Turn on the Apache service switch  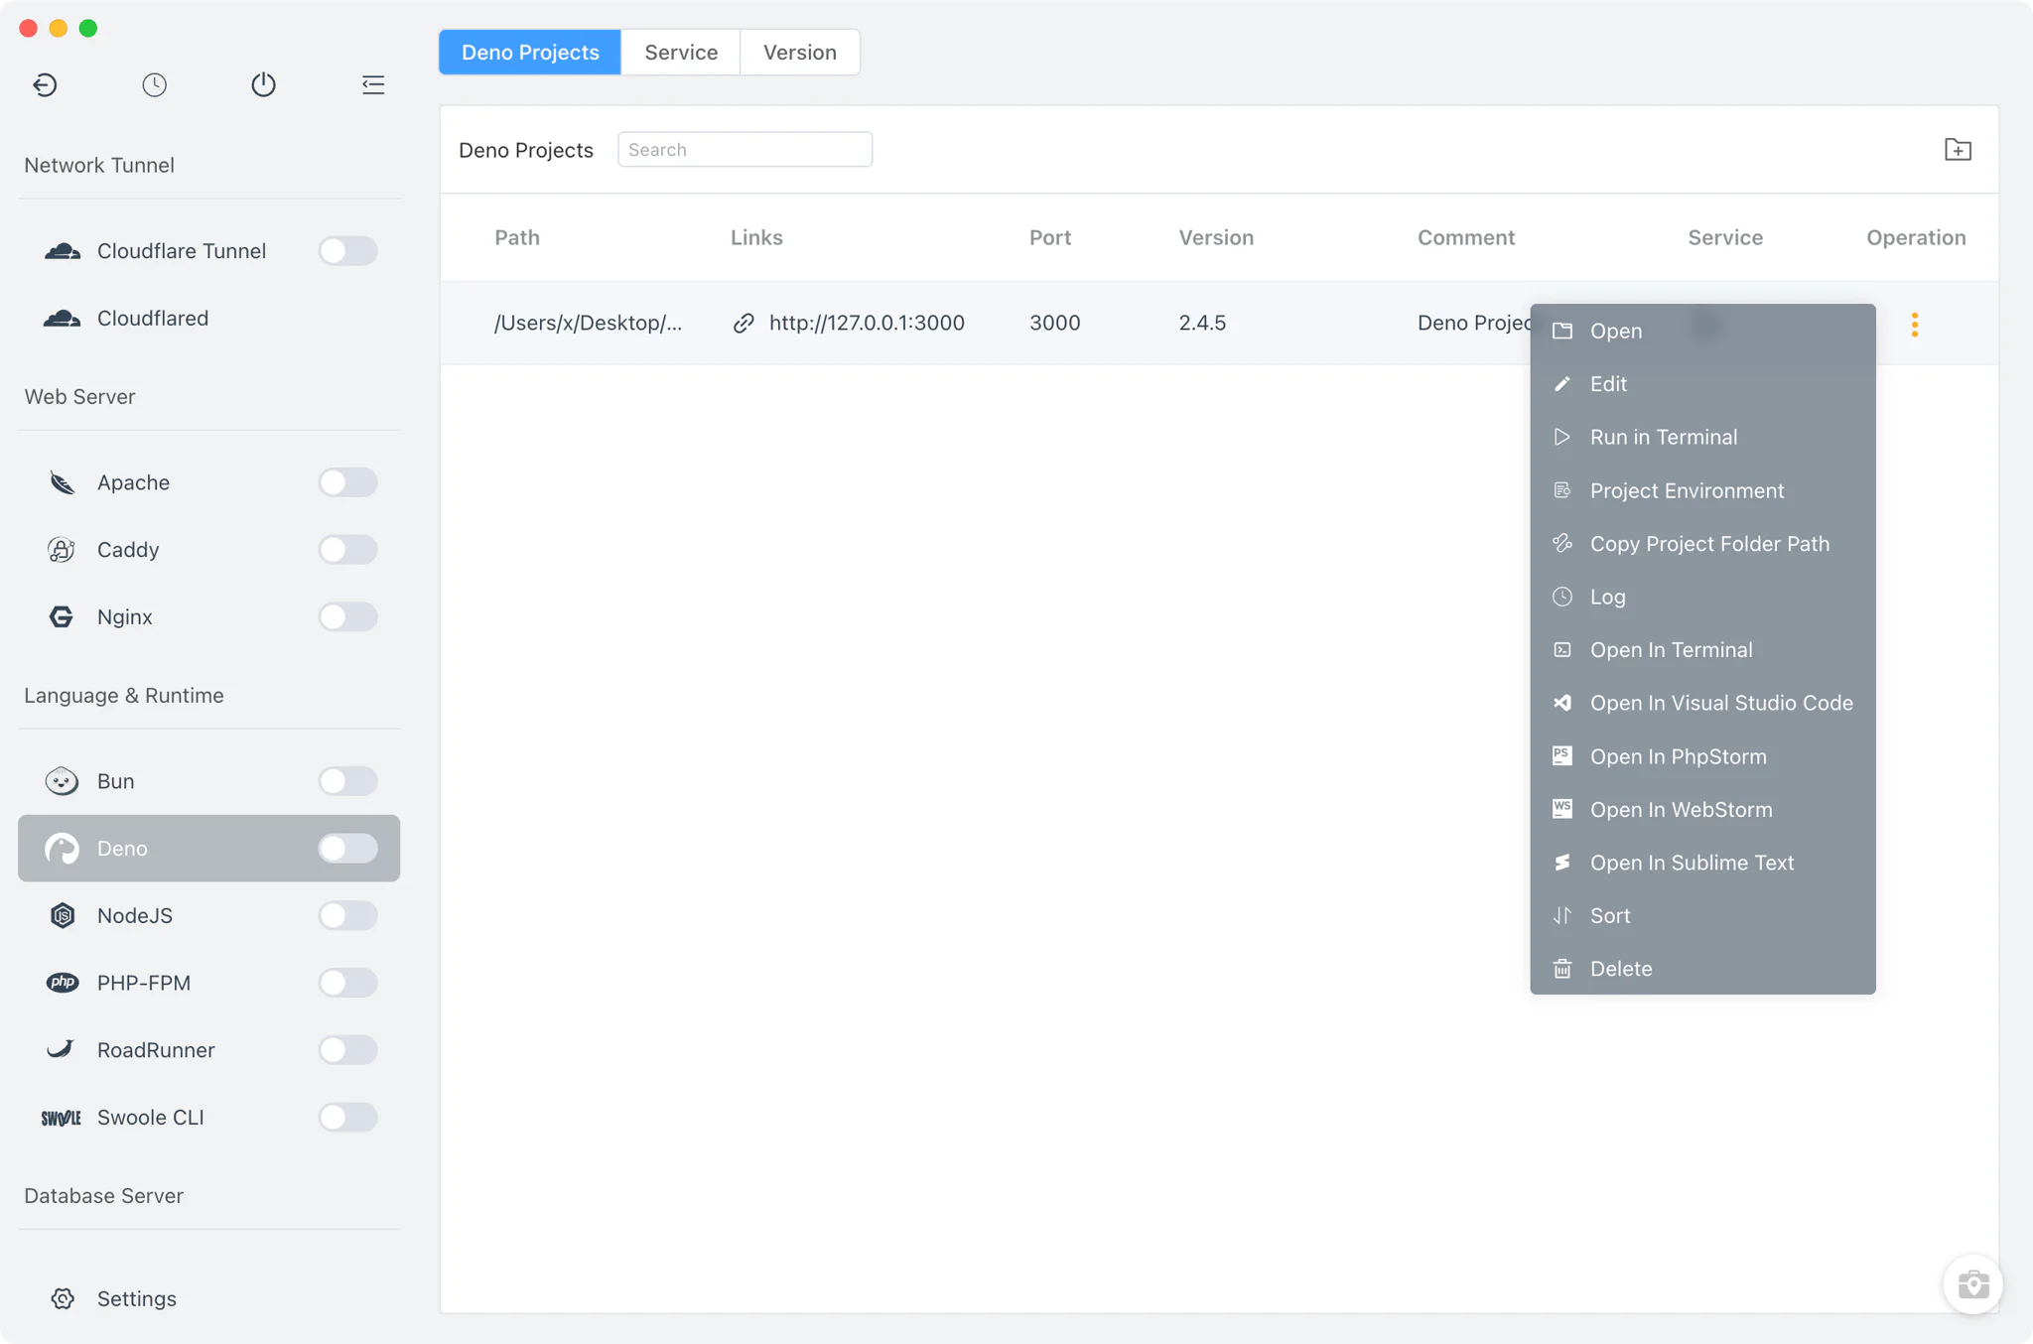(x=347, y=482)
